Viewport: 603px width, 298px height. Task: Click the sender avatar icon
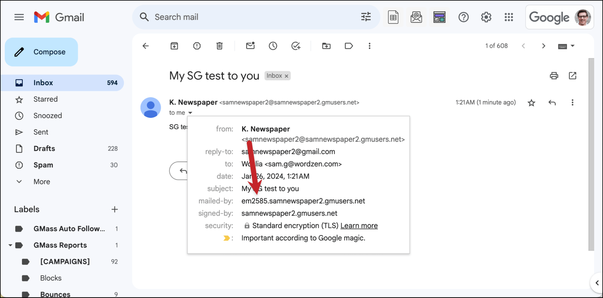pos(151,108)
